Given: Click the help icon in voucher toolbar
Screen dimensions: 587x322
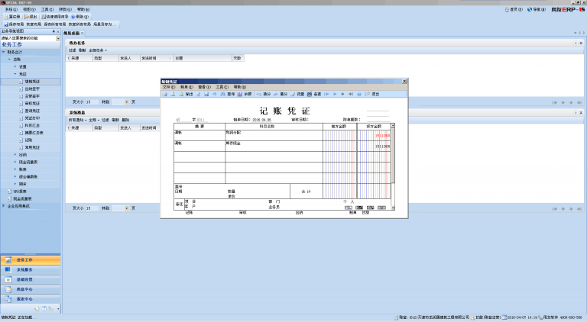Looking at the screenshot, I should (359, 94).
